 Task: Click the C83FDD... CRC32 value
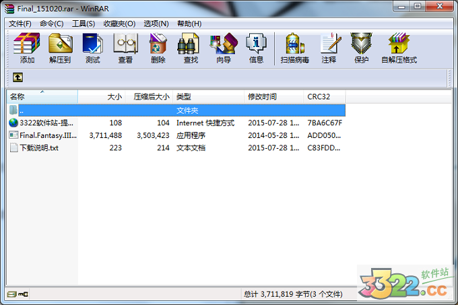click(x=324, y=148)
